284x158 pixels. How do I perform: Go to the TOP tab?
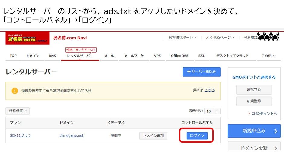point(13,56)
